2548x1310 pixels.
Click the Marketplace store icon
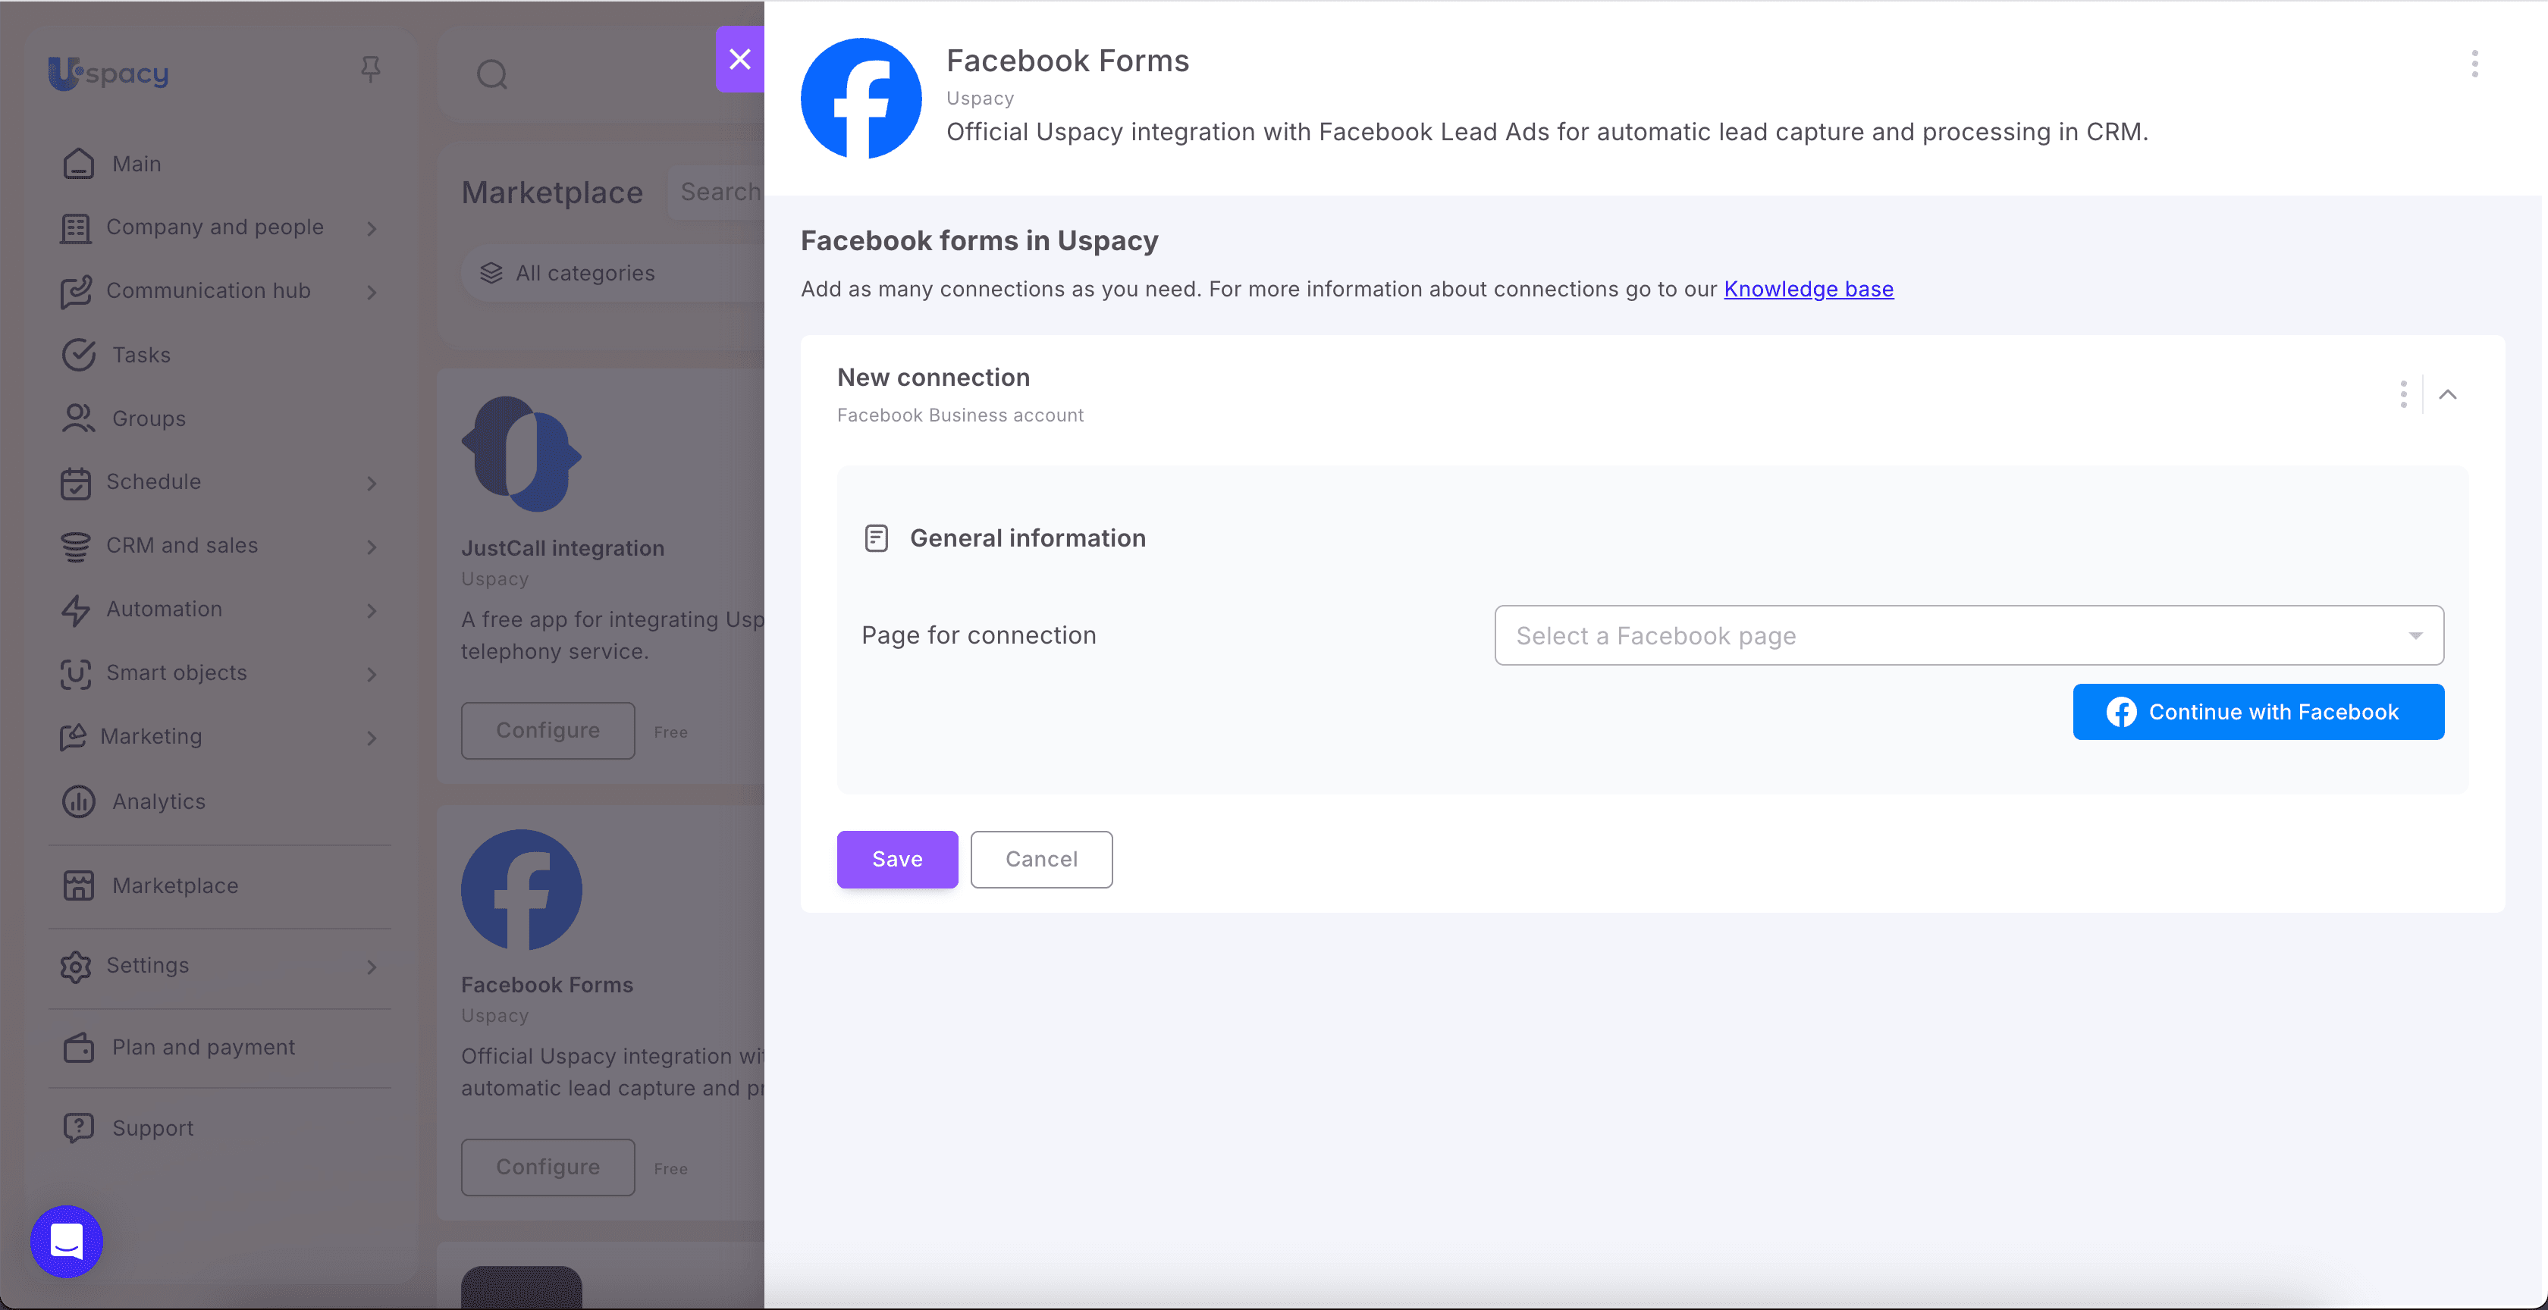[x=79, y=885]
